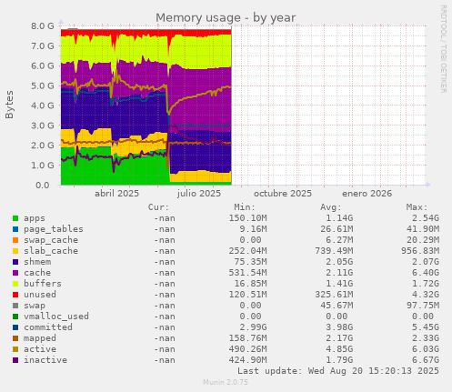The image size is (452, 392).
Task: Click active avg value '4.85G'
Action: 339,349
